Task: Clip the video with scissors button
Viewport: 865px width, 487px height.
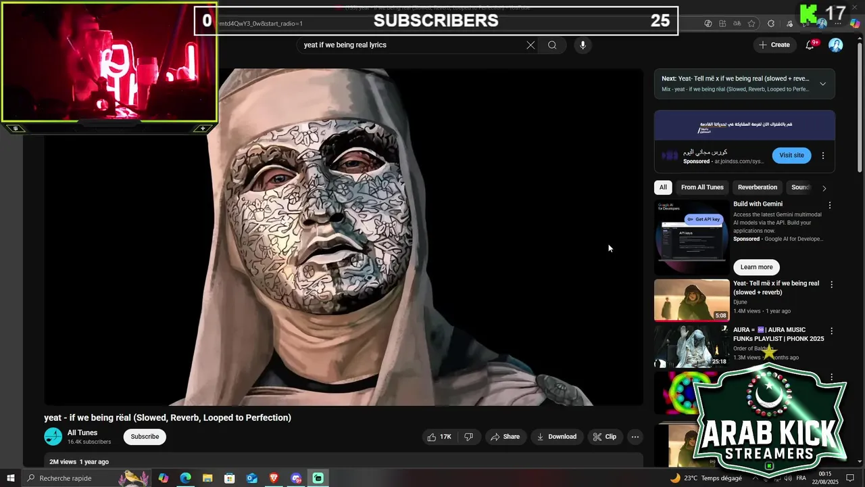Action: tap(605, 437)
